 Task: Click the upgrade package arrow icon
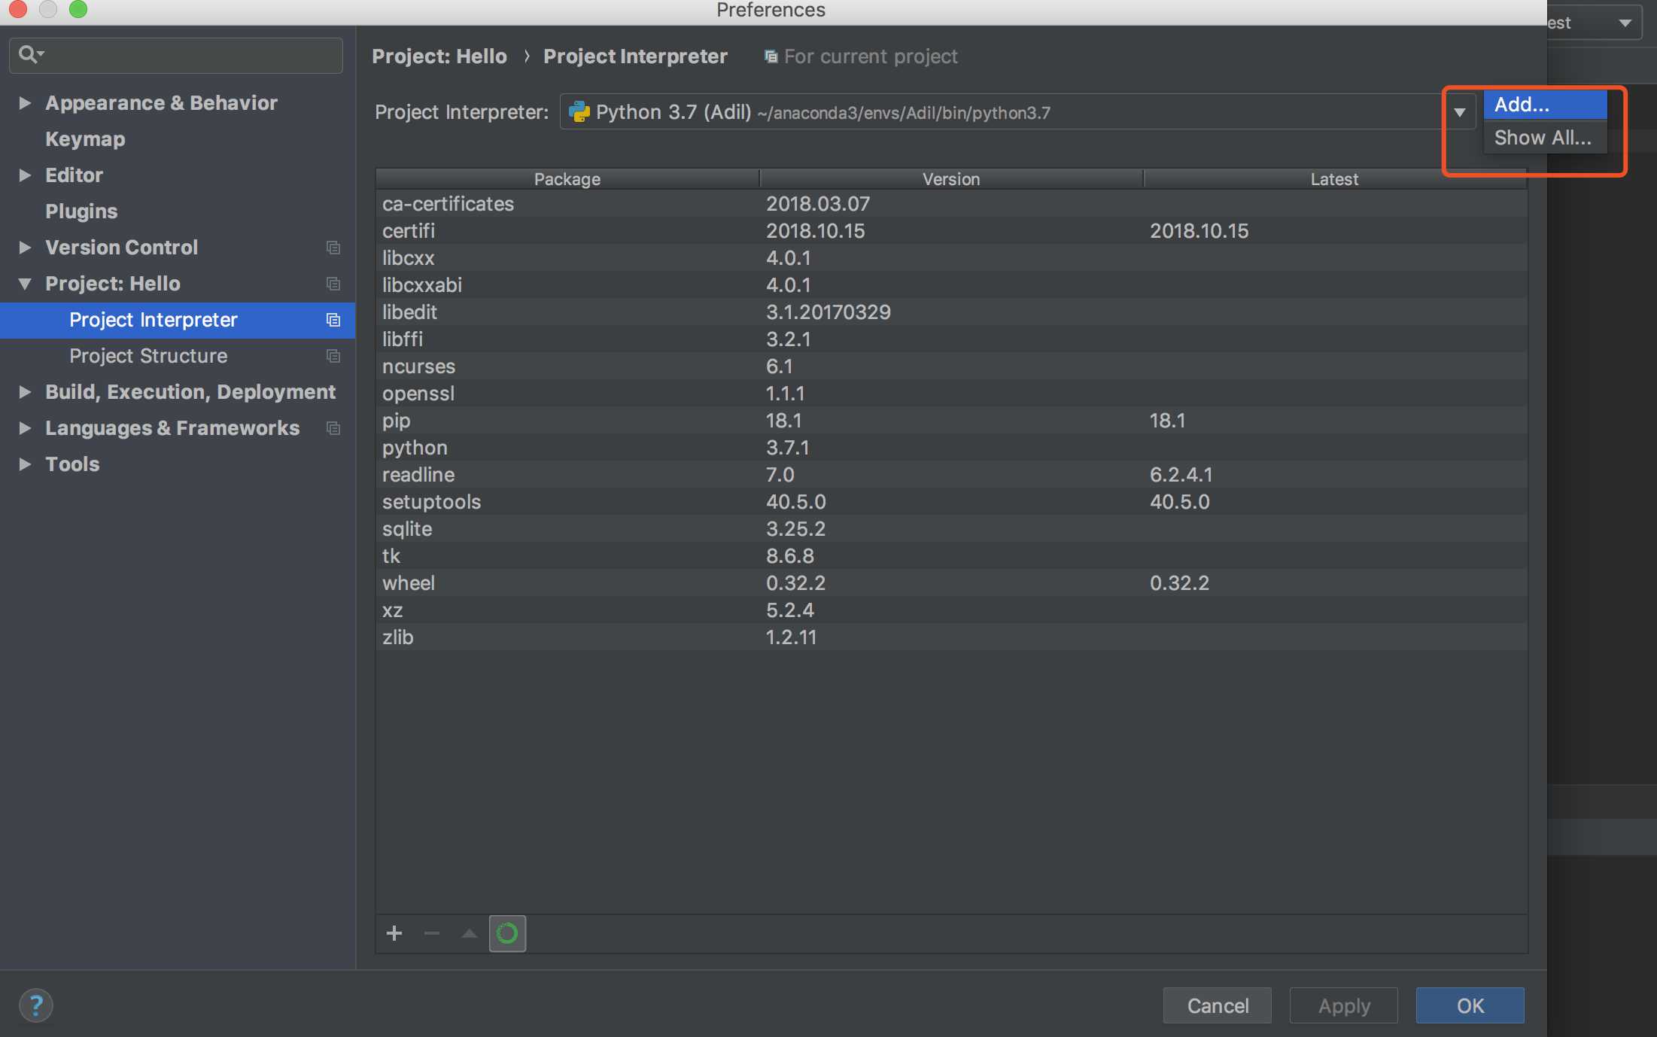pyautogui.click(x=469, y=933)
